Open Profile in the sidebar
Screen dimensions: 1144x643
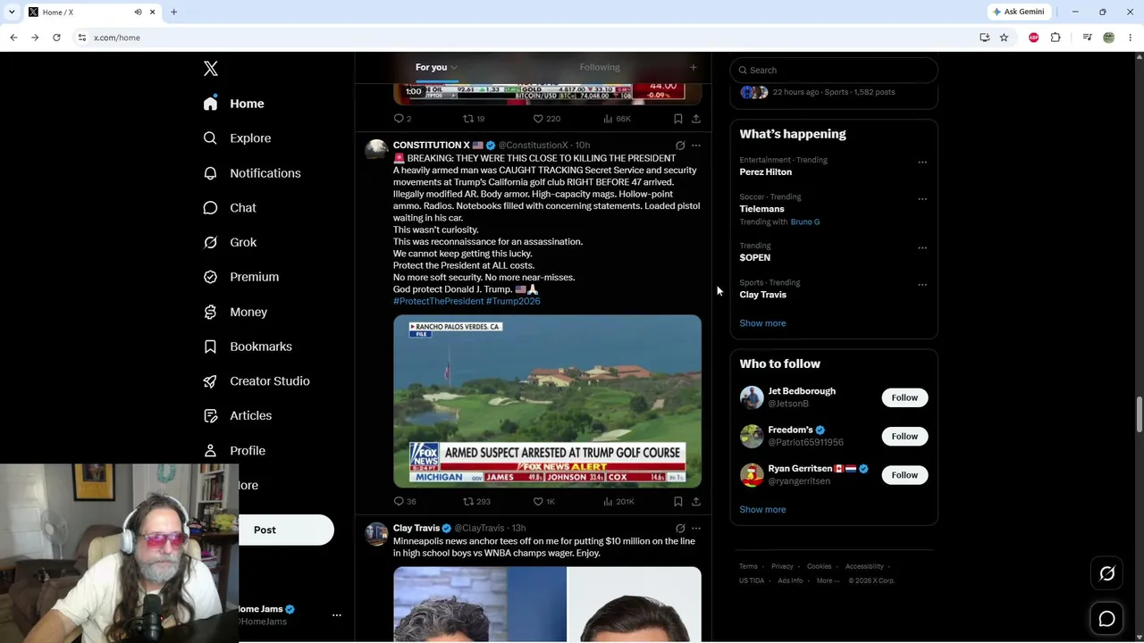(x=234, y=451)
